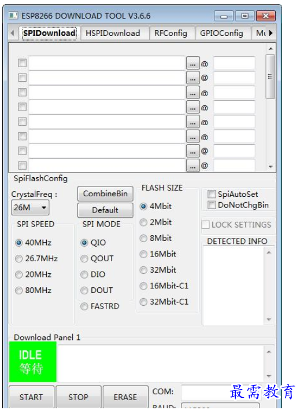Screen dimensions: 300x410
Task: Choose 16Mbit-C1 flash size
Action: click(x=164, y=286)
